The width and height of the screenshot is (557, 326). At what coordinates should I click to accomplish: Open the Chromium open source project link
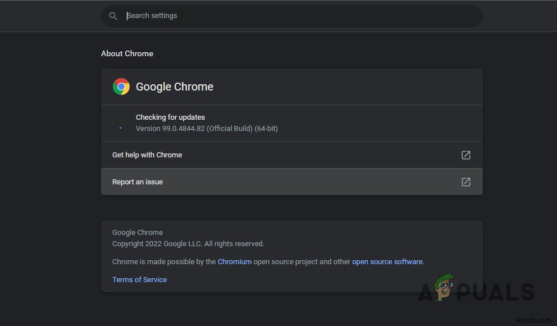point(234,261)
